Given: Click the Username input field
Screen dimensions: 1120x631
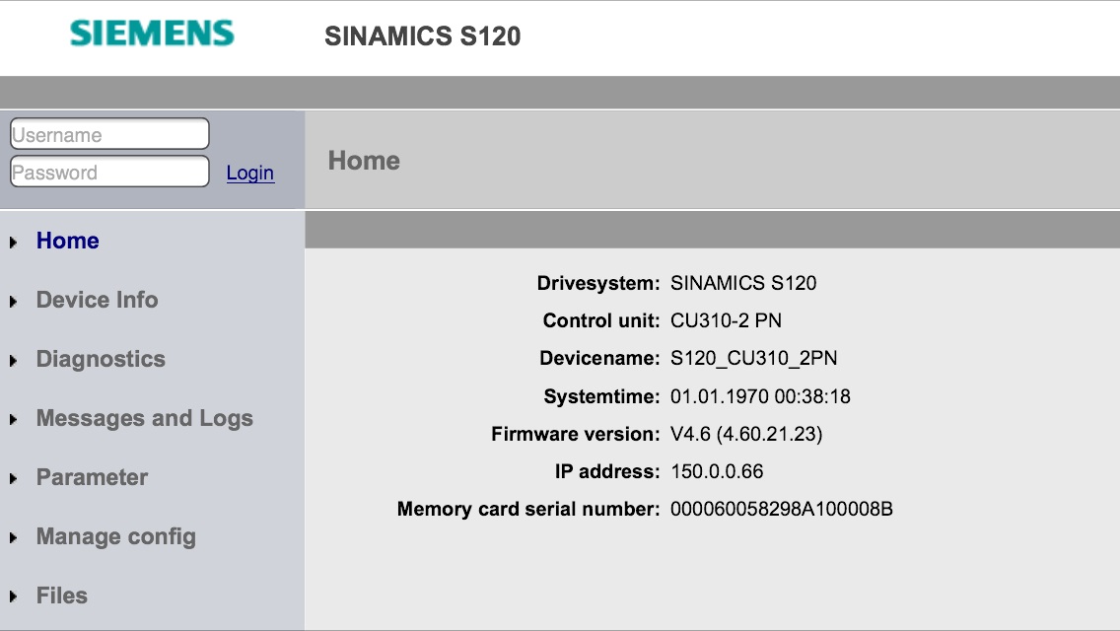Looking at the screenshot, I should tap(109, 134).
